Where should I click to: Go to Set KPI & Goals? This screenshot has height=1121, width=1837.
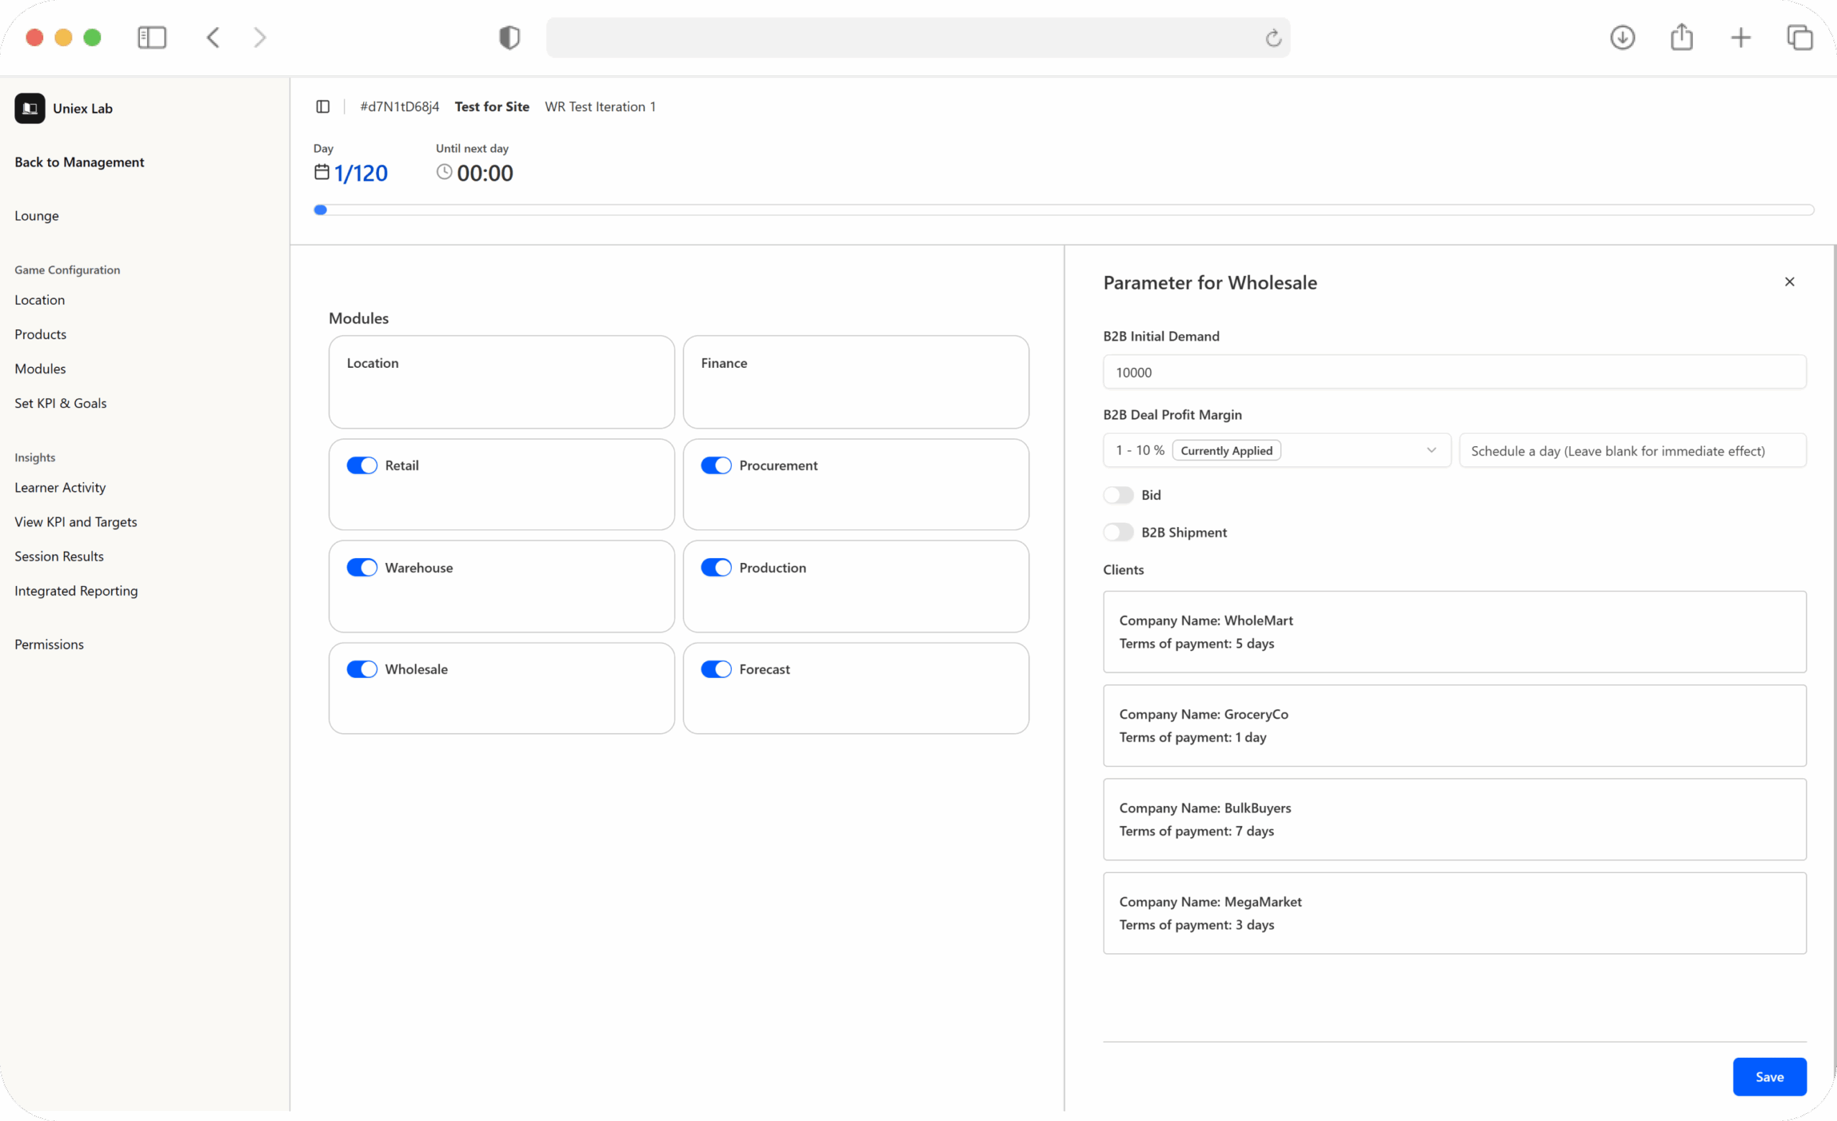(60, 403)
